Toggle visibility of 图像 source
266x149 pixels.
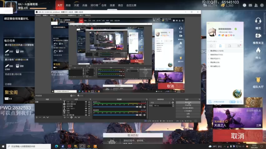pos(86,111)
